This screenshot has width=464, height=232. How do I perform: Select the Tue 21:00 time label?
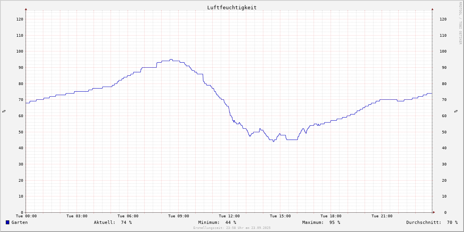[x=382, y=216]
